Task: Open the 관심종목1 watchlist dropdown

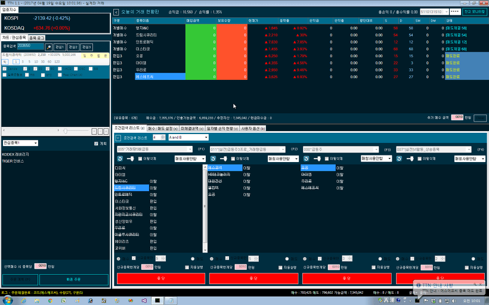Action: pos(20,143)
